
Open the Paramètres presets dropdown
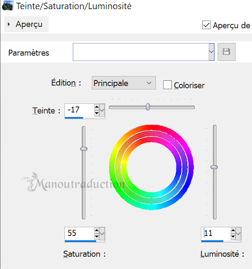point(211,52)
